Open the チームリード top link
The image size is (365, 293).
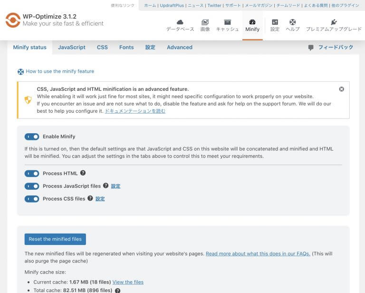click(288, 5)
